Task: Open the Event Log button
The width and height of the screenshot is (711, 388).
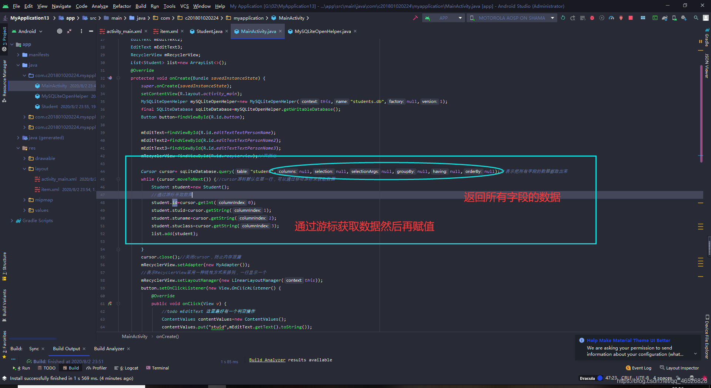Action: pyautogui.click(x=638, y=368)
